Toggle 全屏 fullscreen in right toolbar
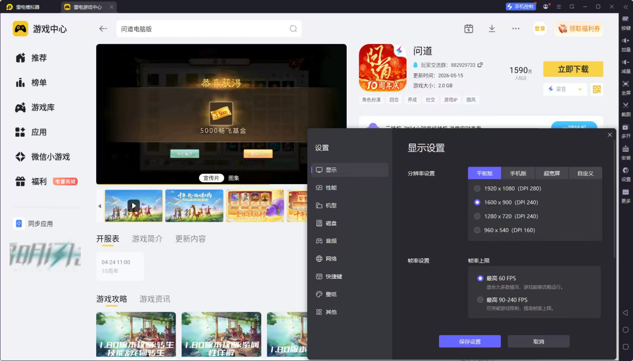Viewport: 633px width, 361px height. click(626, 88)
